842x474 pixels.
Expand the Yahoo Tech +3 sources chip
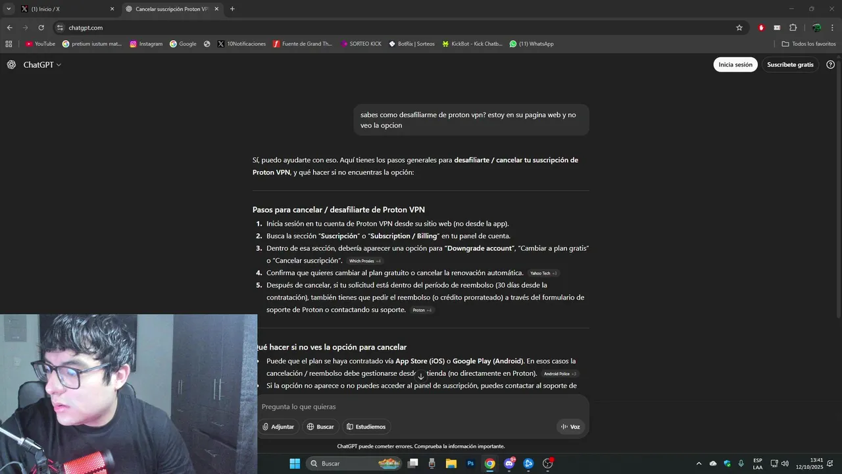click(544, 273)
